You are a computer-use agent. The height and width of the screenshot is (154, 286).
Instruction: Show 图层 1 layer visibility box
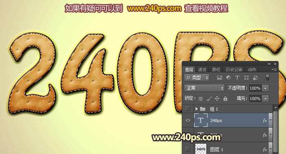[188, 149]
